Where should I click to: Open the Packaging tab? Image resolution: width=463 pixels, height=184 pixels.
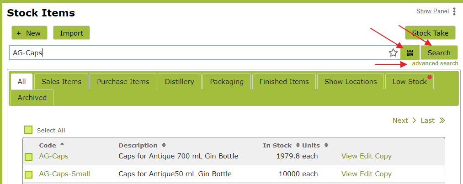pyautogui.click(x=227, y=81)
